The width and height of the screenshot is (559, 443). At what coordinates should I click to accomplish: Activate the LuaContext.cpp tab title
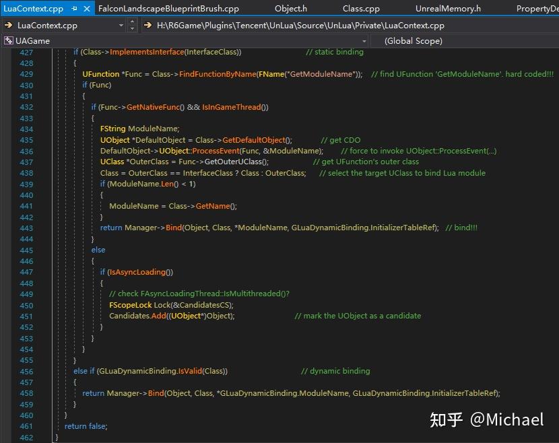[34, 9]
